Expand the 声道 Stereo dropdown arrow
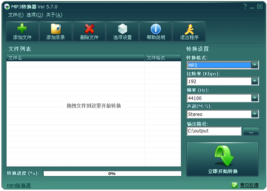 click(x=255, y=114)
